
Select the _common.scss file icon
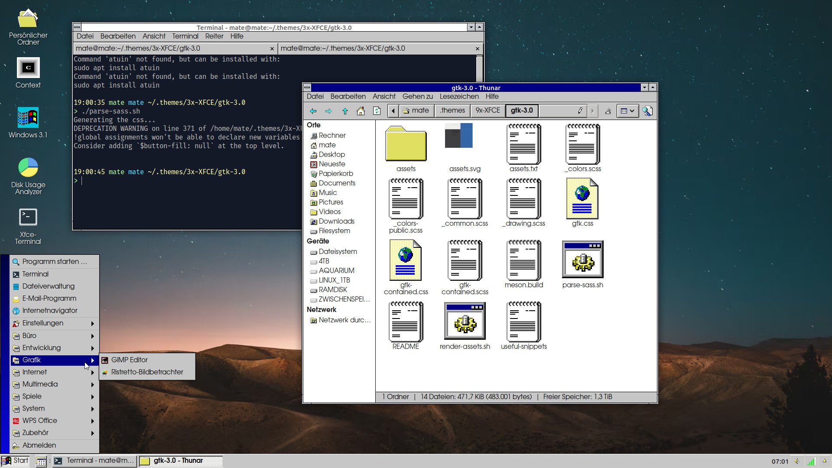point(465,199)
